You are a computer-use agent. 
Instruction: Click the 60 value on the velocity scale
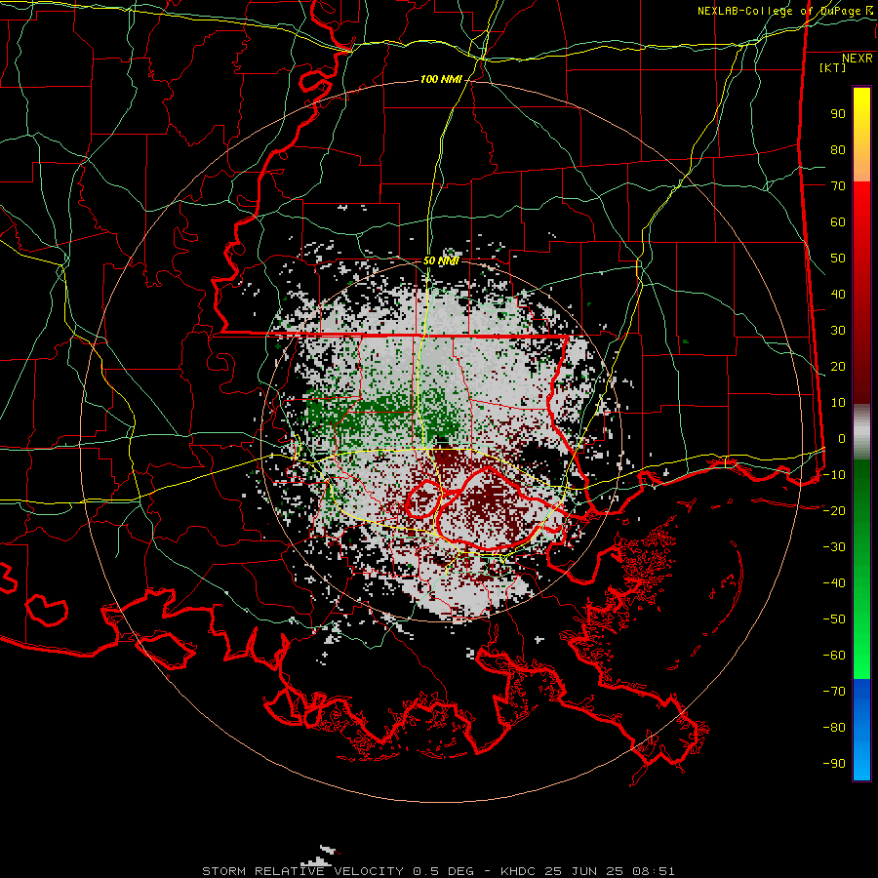(838, 221)
